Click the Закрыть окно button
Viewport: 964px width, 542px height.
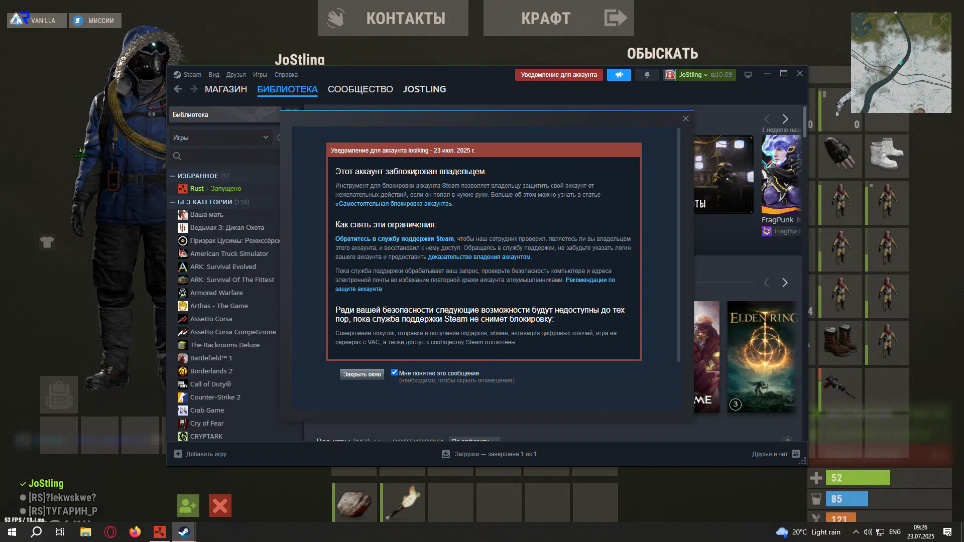click(362, 374)
